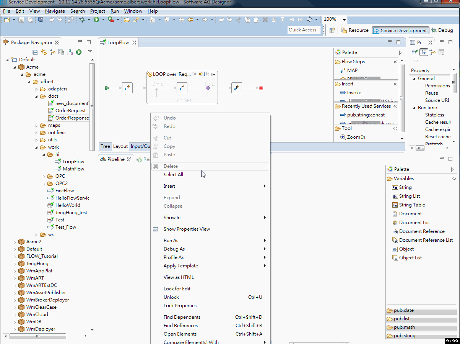Click the Quick Access button
This screenshot has height=344, width=460.
click(x=304, y=29)
